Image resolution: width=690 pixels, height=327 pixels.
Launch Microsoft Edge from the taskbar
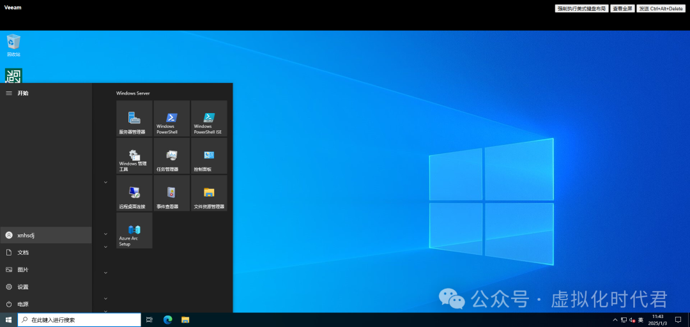coord(167,320)
